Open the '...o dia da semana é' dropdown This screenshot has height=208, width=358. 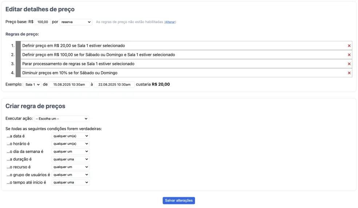coord(70,151)
